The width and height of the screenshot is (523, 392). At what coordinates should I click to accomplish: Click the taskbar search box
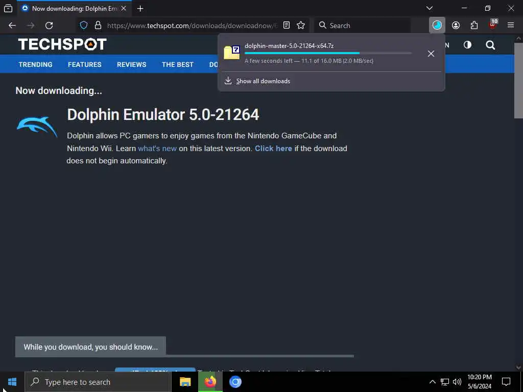pos(98,382)
